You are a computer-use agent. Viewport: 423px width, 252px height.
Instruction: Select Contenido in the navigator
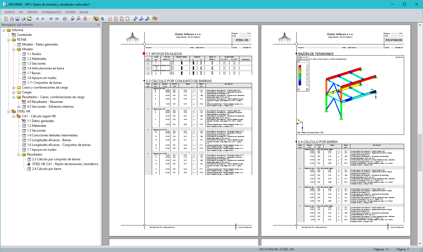(24, 35)
